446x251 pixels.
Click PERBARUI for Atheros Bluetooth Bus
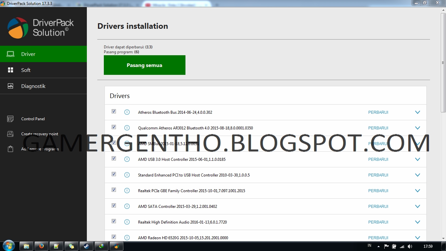click(x=378, y=112)
